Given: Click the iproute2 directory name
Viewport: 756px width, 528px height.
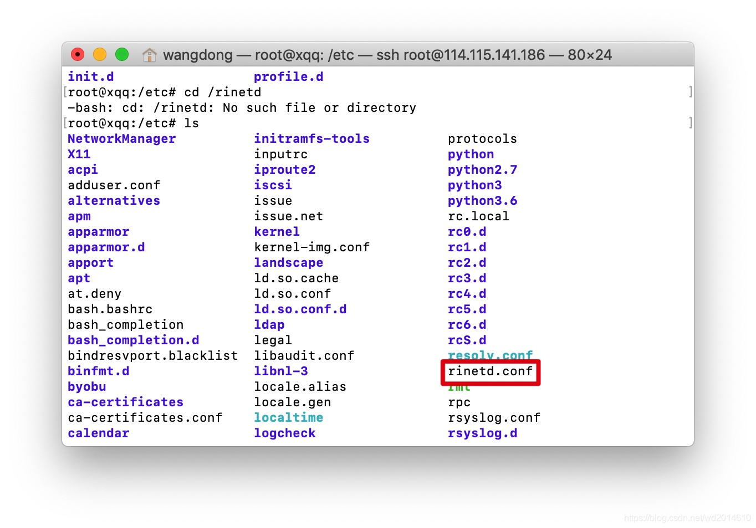Looking at the screenshot, I should click(x=285, y=170).
